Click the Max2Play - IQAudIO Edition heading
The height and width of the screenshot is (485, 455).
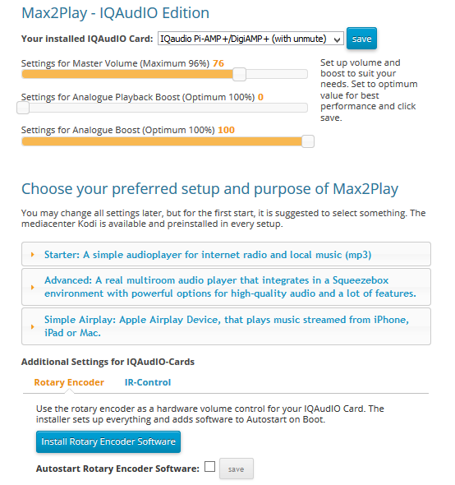click(x=115, y=13)
